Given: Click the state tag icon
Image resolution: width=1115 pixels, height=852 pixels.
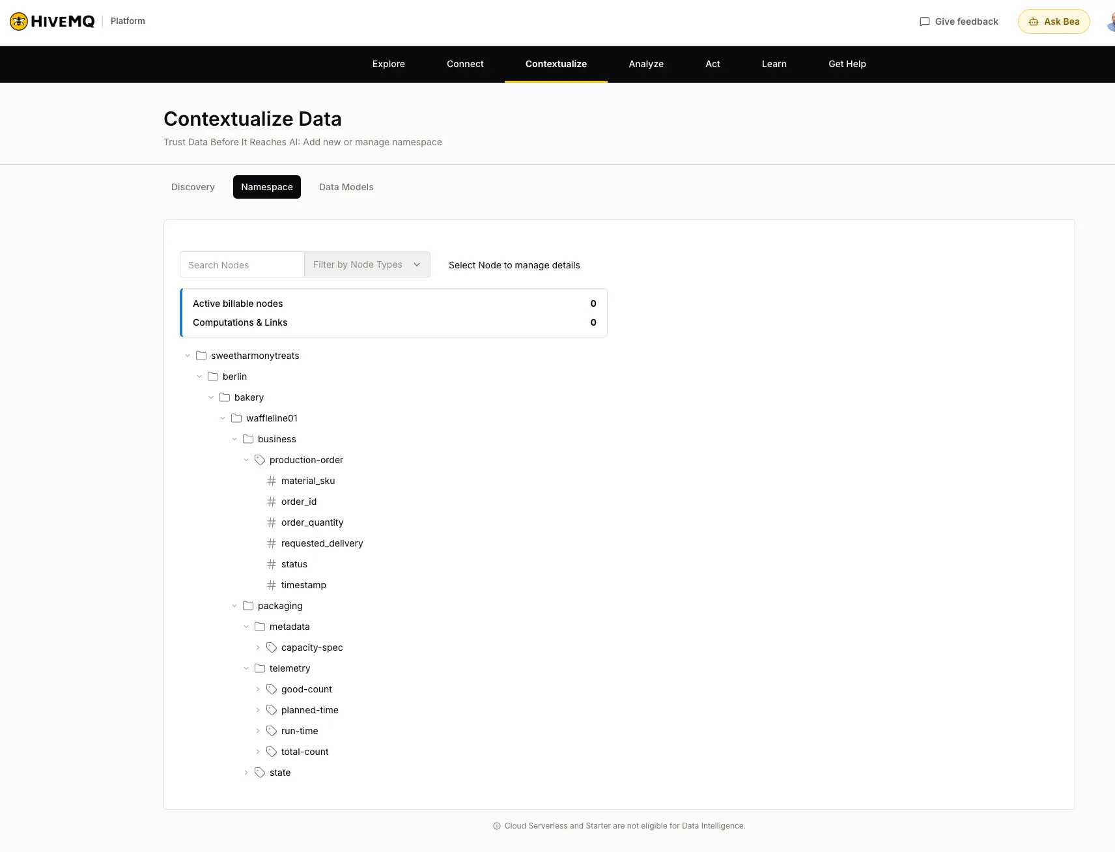Looking at the screenshot, I should click(x=260, y=773).
